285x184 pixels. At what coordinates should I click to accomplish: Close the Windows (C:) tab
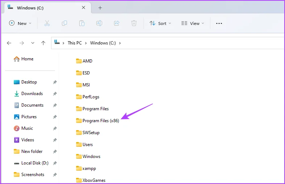pyautogui.click(x=83, y=8)
